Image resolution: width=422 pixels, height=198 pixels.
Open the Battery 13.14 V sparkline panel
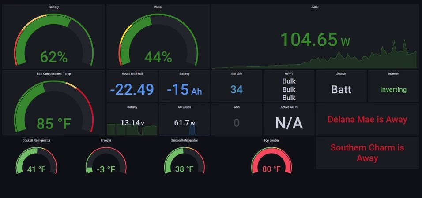pyautogui.click(x=132, y=119)
